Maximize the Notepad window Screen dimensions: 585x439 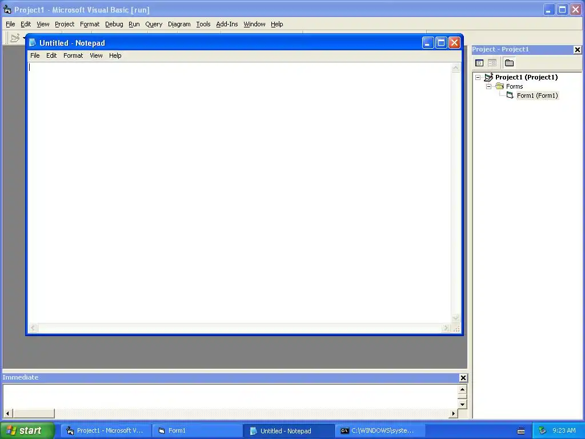(x=441, y=43)
